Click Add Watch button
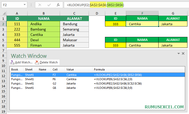Image resolution: width=189 pixels, height=114 pixels. click(x=21, y=62)
